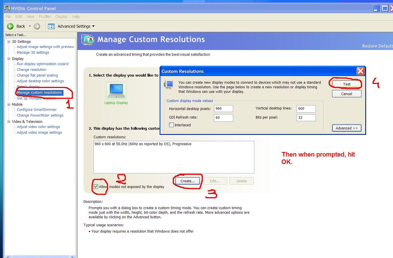Click the Test button
This screenshot has height=258, width=393.
347,84
